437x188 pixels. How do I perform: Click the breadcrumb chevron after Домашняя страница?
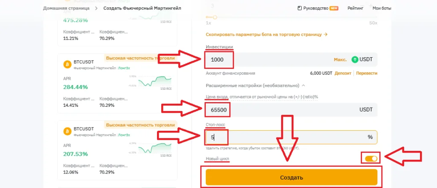point(96,8)
